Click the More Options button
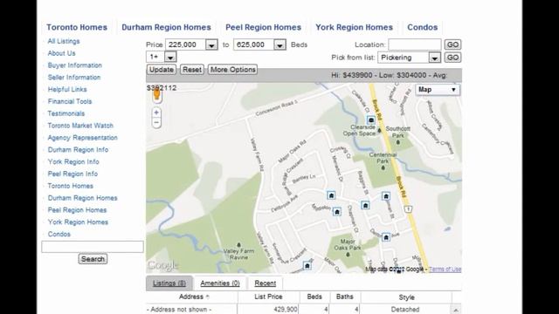 (233, 70)
